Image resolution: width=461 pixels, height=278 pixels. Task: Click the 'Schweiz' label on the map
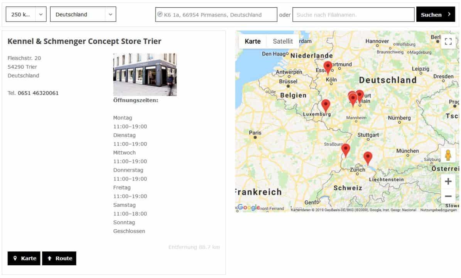pos(348,188)
